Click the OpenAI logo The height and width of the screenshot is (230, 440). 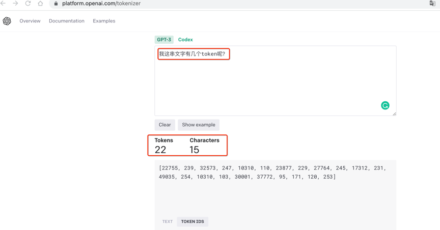[7, 21]
